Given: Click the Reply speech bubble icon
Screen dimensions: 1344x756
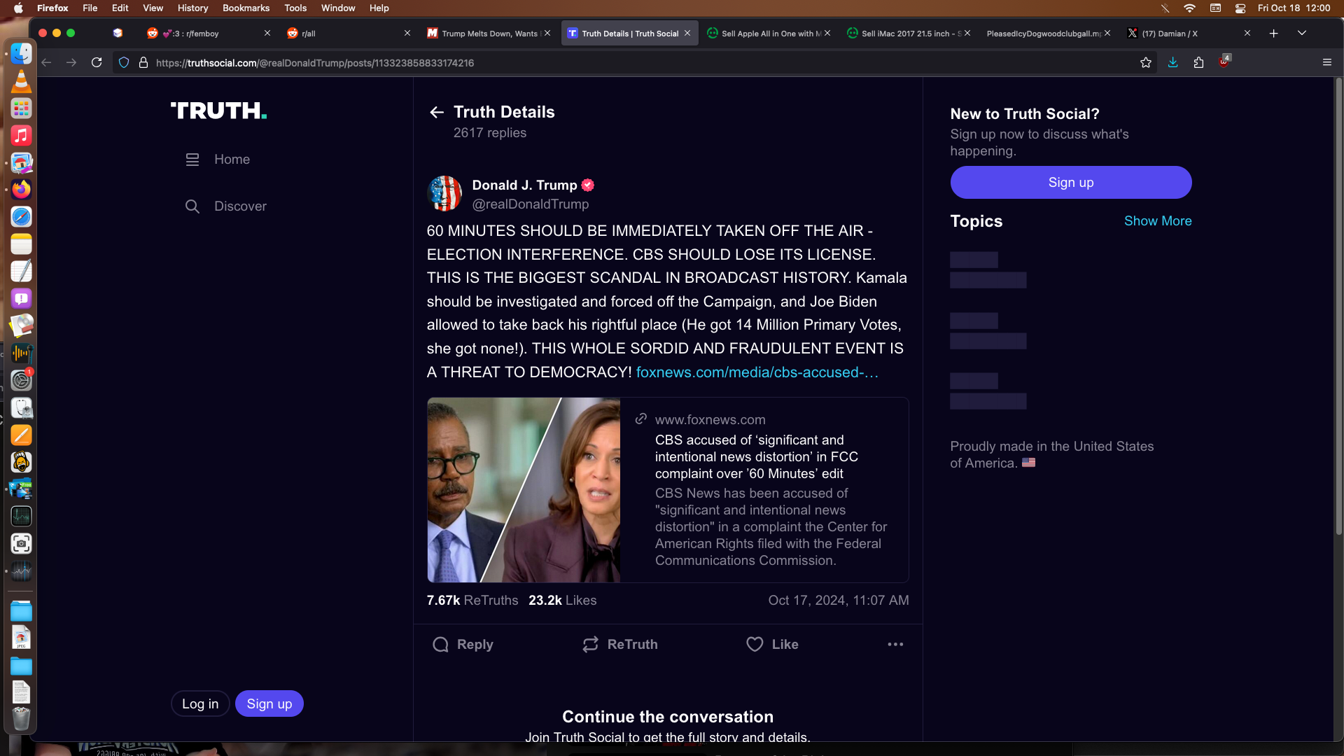Looking at the screenshot, I should (440, 644).
